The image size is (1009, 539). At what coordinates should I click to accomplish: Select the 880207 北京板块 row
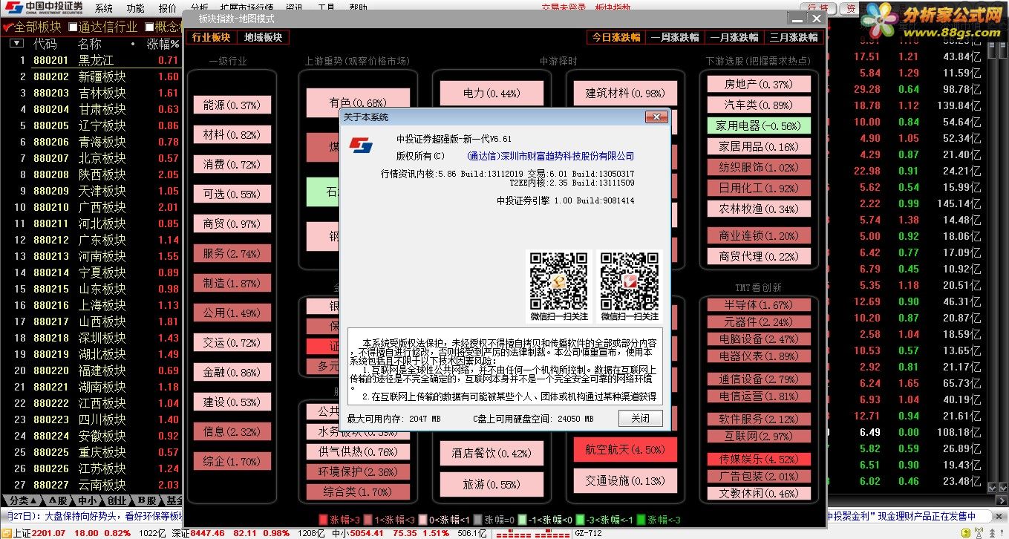[91, 158]
